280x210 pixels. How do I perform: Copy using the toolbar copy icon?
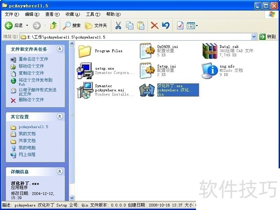coord(129,26)
